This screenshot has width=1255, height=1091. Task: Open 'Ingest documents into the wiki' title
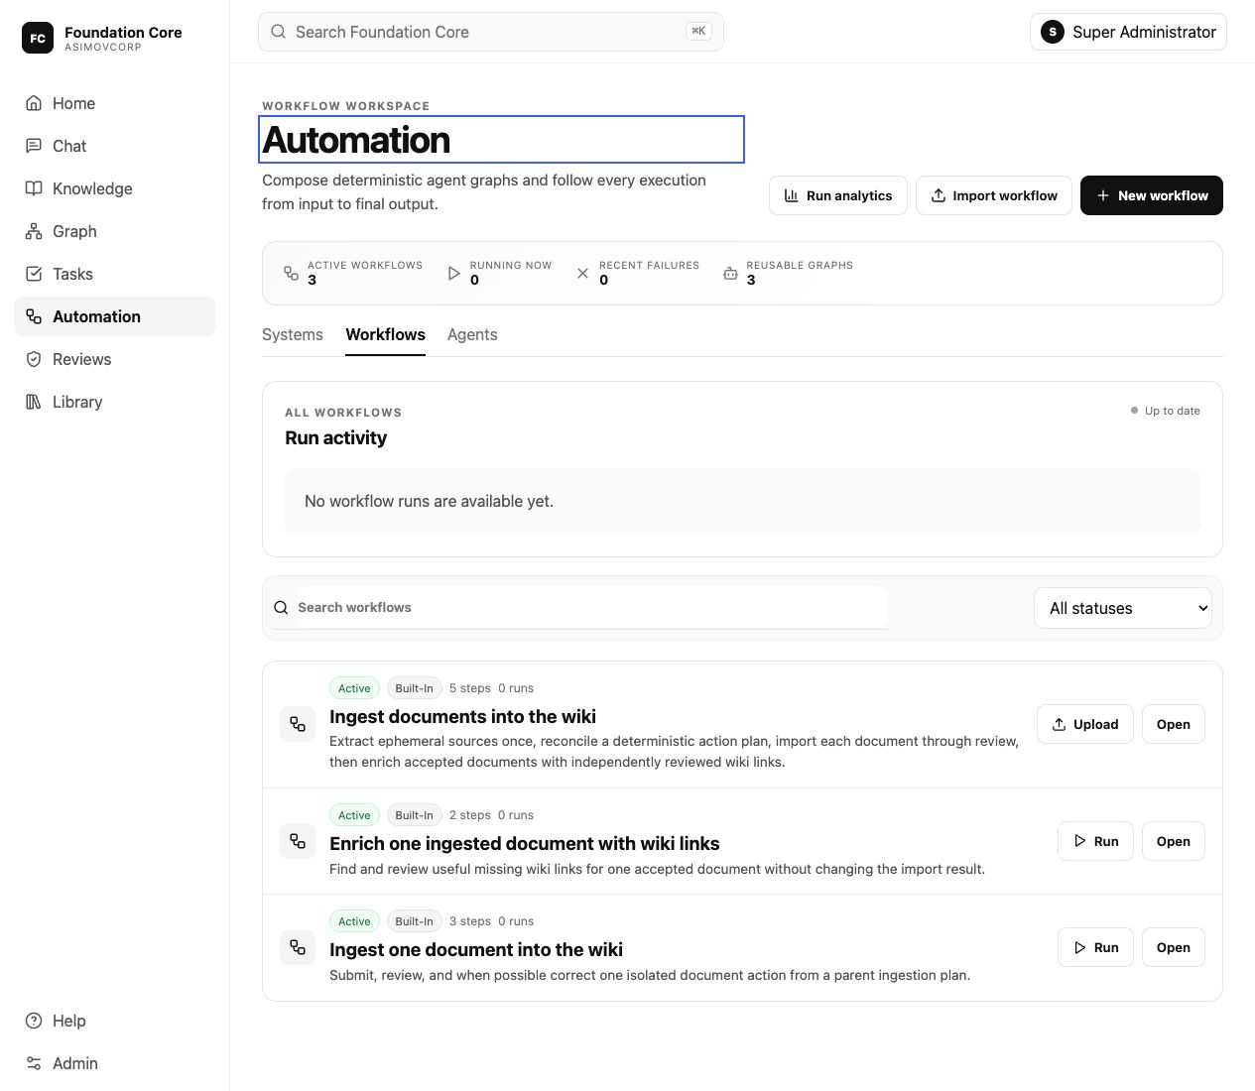click(x=462, y=716)
